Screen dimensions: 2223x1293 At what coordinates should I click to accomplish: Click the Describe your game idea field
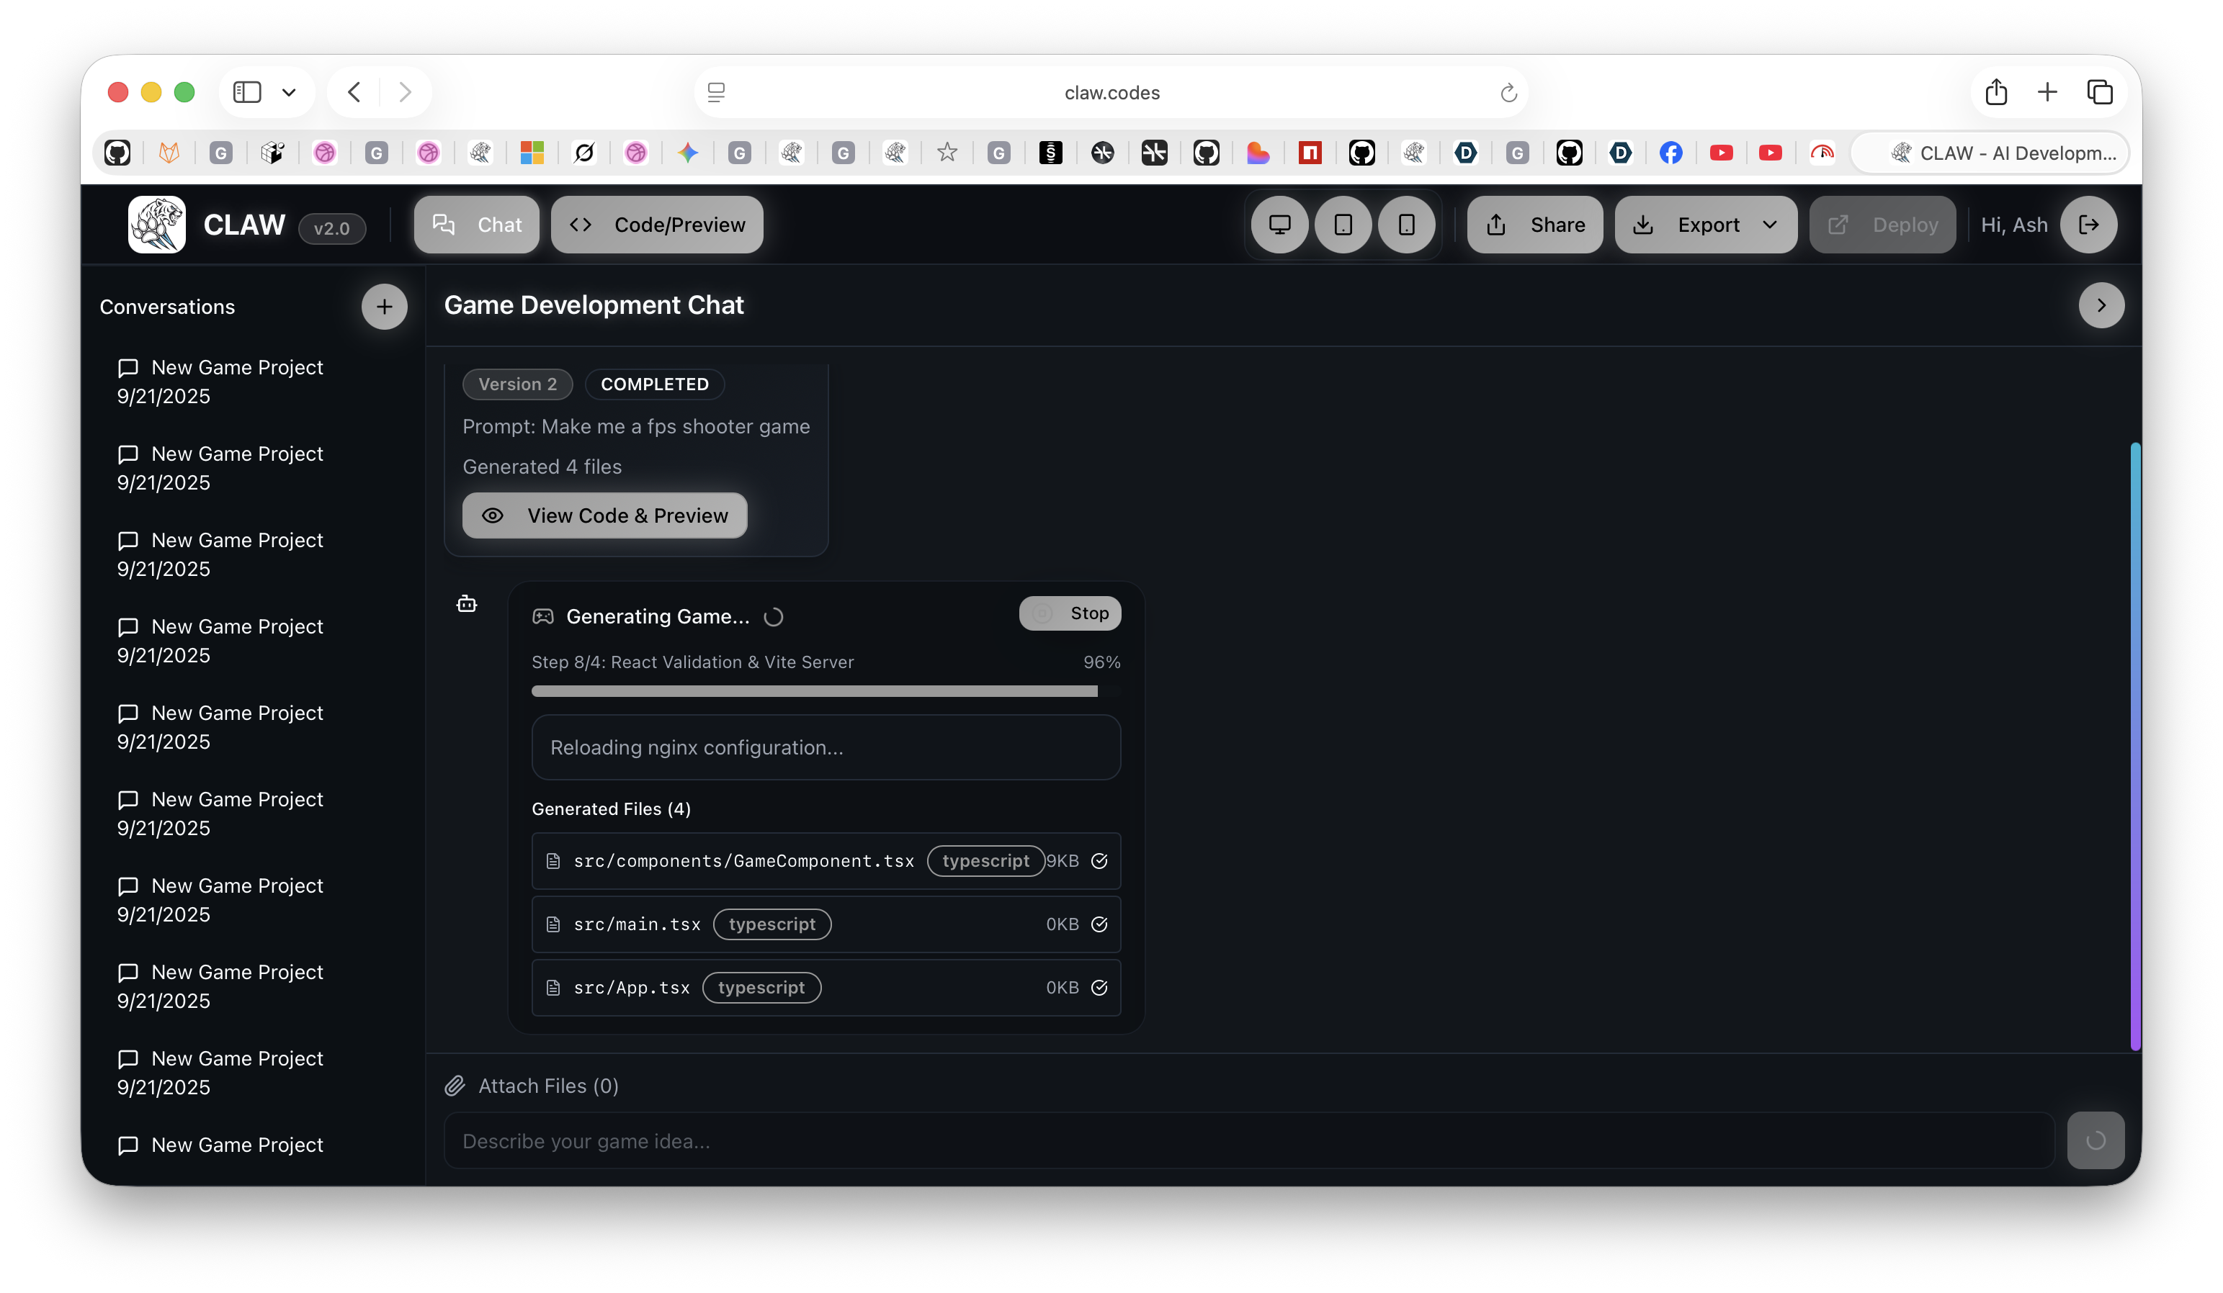pyautogui.click(x=1248, y=1141)
